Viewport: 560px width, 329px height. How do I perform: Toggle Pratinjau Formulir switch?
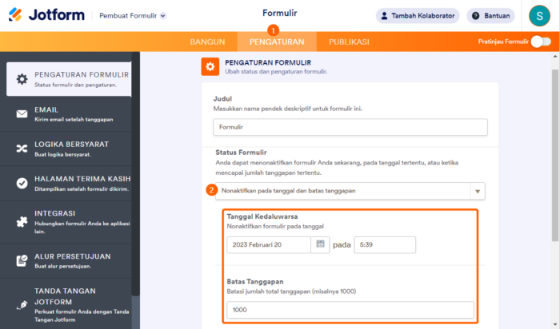(x=541, y=42)
